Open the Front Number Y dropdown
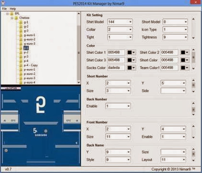 [x=173, y=129]
